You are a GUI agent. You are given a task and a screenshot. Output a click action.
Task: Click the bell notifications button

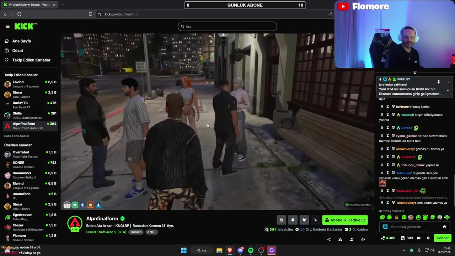(293, 220)
